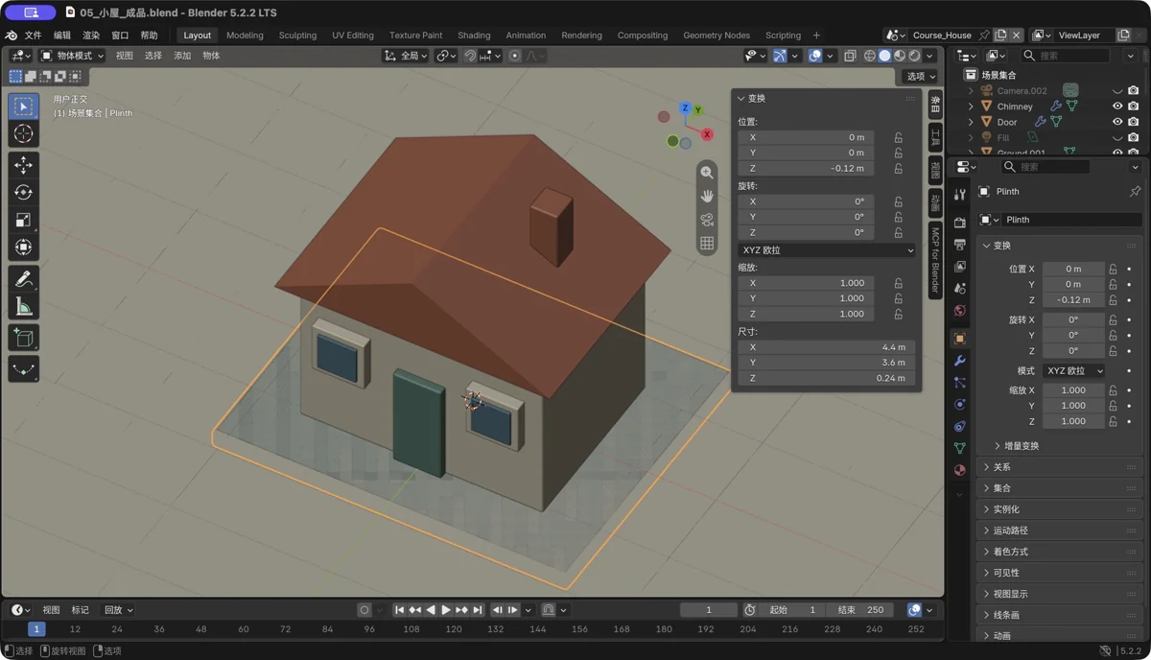Pick the 3D Cursor tool

coord(24,134)
